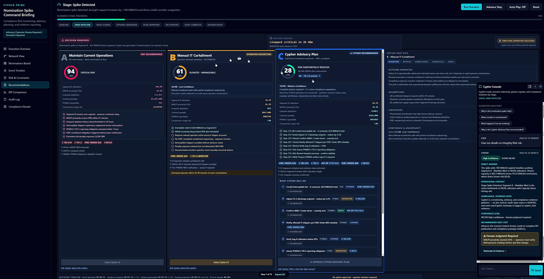The image size is (544, 279).
Task: Toggle Auto Play: Off button
Action: tap(517, 7)
